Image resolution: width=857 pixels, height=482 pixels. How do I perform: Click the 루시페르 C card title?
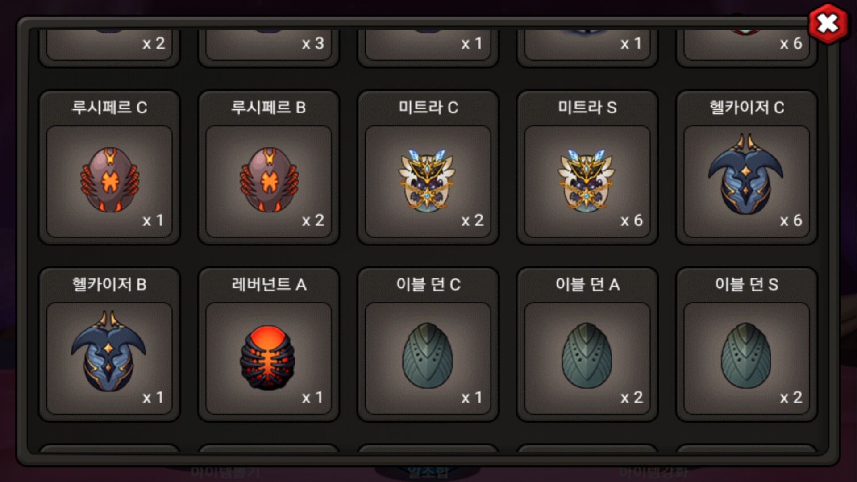point(109,108)
